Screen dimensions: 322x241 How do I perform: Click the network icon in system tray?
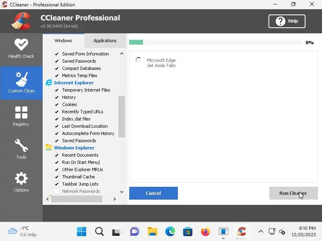272,232
